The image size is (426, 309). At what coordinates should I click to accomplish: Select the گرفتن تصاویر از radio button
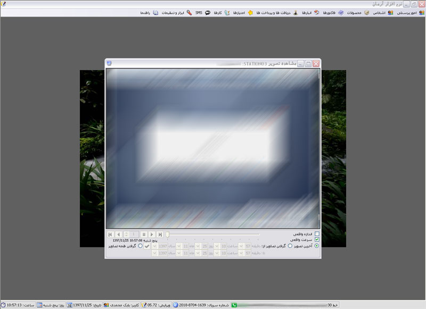coord(290,246)
